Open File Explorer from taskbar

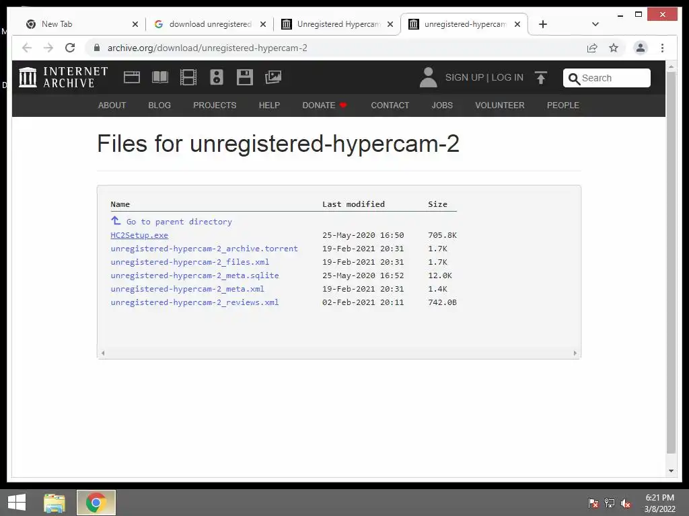tap(55, 503)
